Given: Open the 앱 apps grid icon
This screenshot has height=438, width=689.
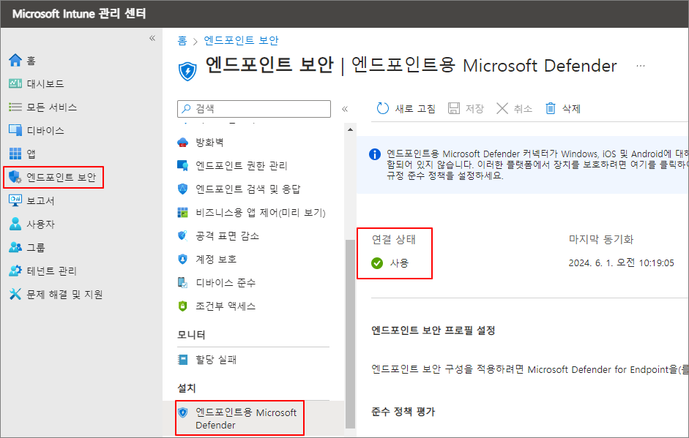Looking at the screenshot, I should pos(15,154).
